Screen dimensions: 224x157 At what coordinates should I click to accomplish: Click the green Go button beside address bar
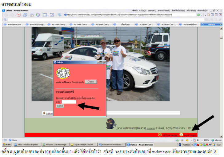pos(198,15)
